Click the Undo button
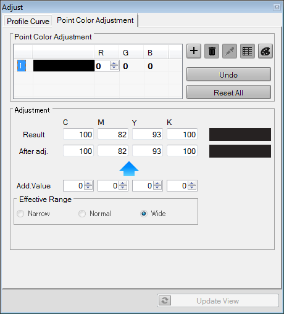 (228, 74)
